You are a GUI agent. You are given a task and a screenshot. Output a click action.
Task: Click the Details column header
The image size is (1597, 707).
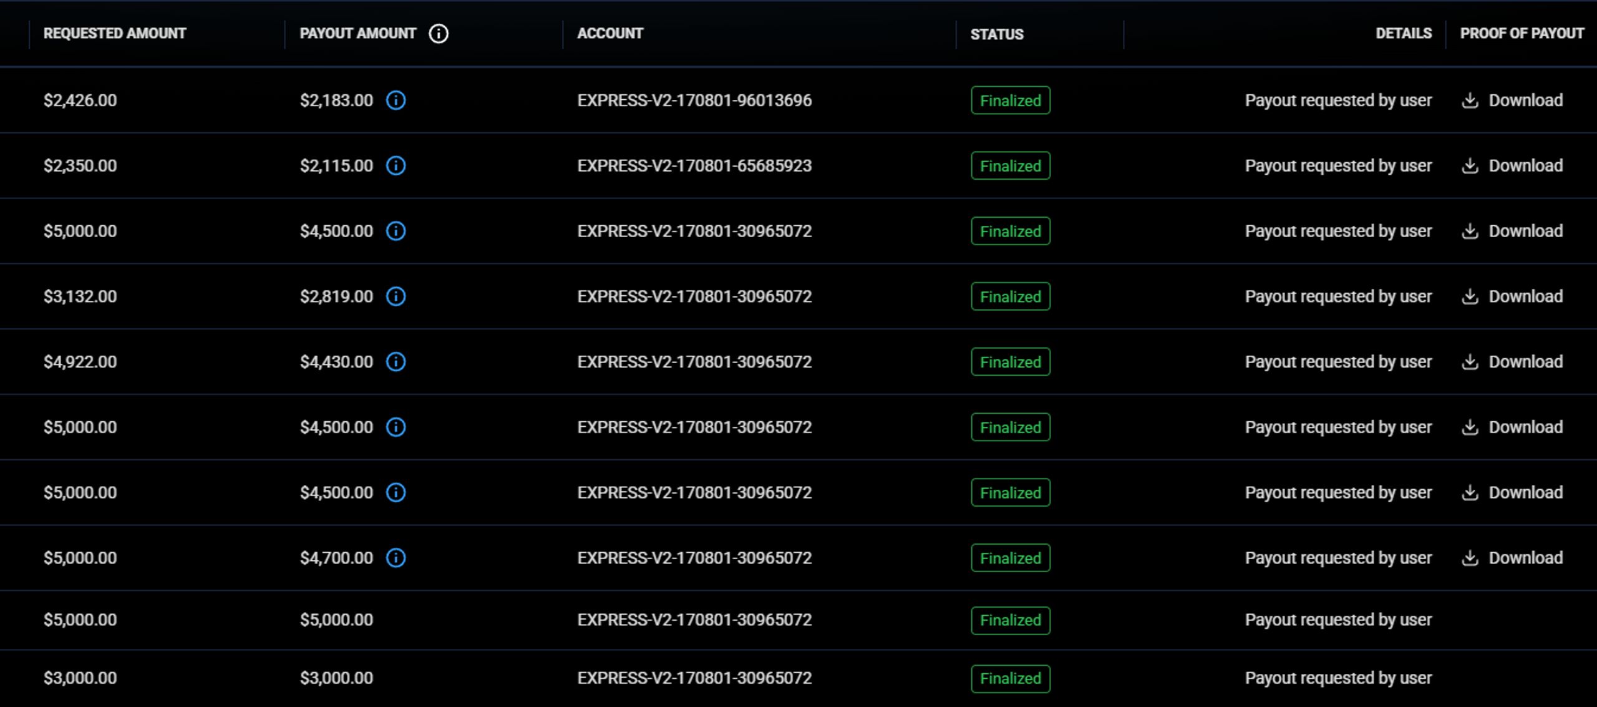click(1404, 34)
